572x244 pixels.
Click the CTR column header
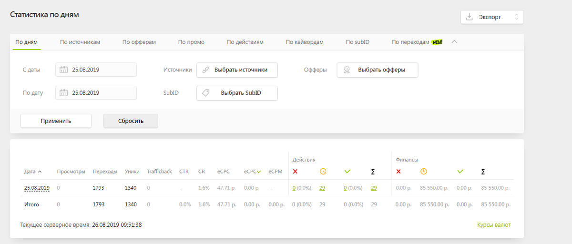pos(184,172)
